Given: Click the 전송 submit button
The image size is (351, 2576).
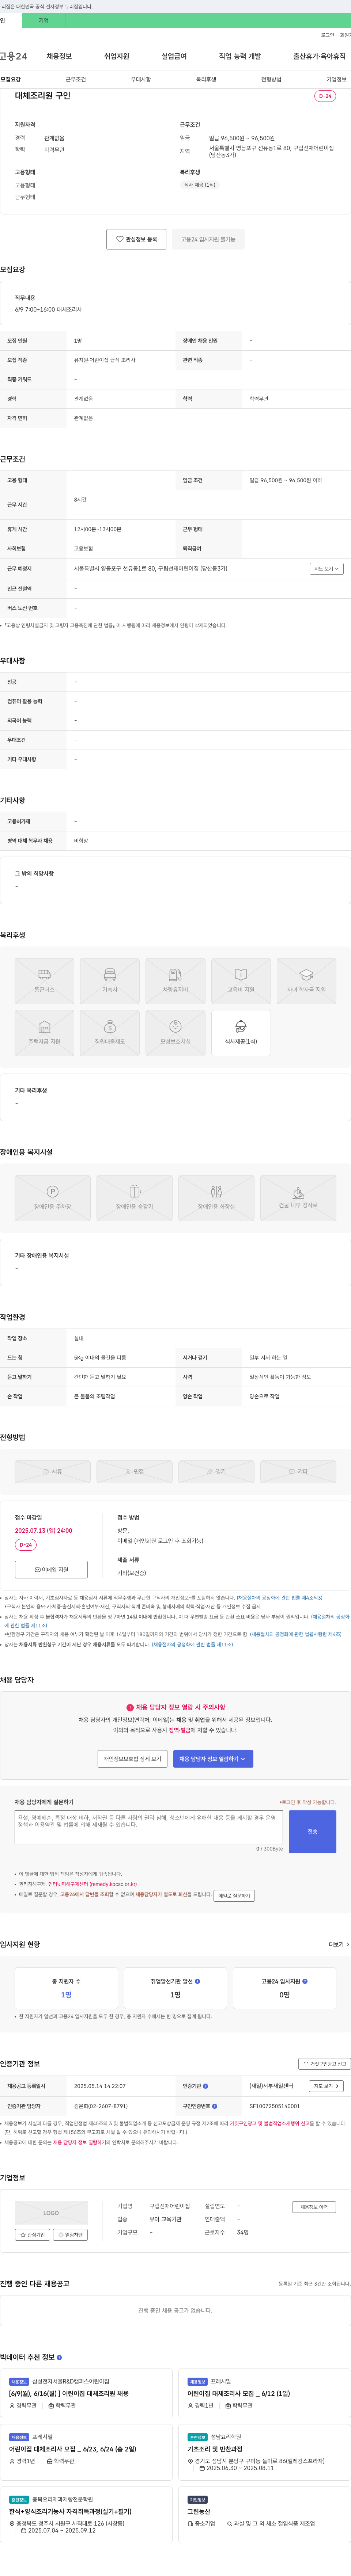Looking at the screenshot, I should [312, 1831].
